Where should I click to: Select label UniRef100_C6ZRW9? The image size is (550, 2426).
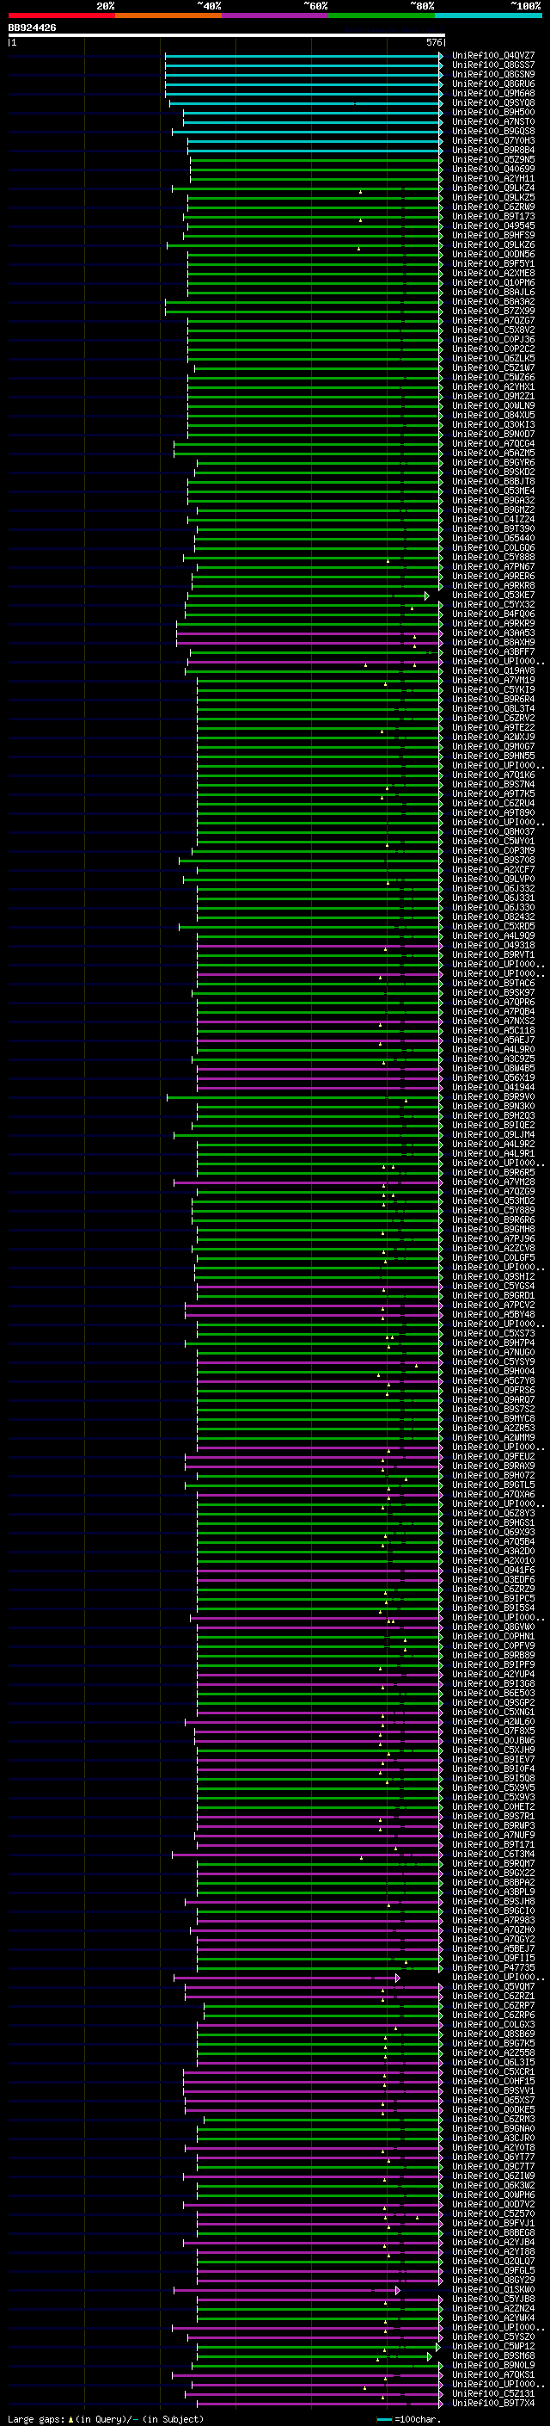tap(493, 207)
